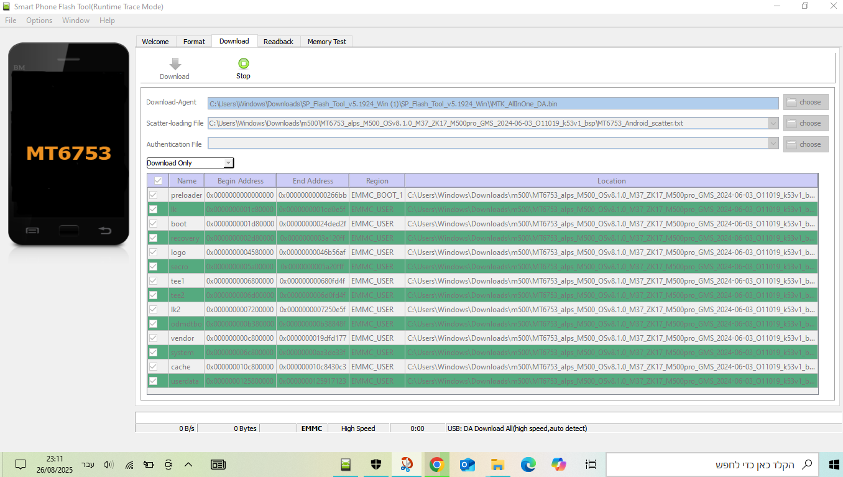This screenshot has height=477, width=843.
Task: Toggle the system partition checkbox
Action: point(153,353)
